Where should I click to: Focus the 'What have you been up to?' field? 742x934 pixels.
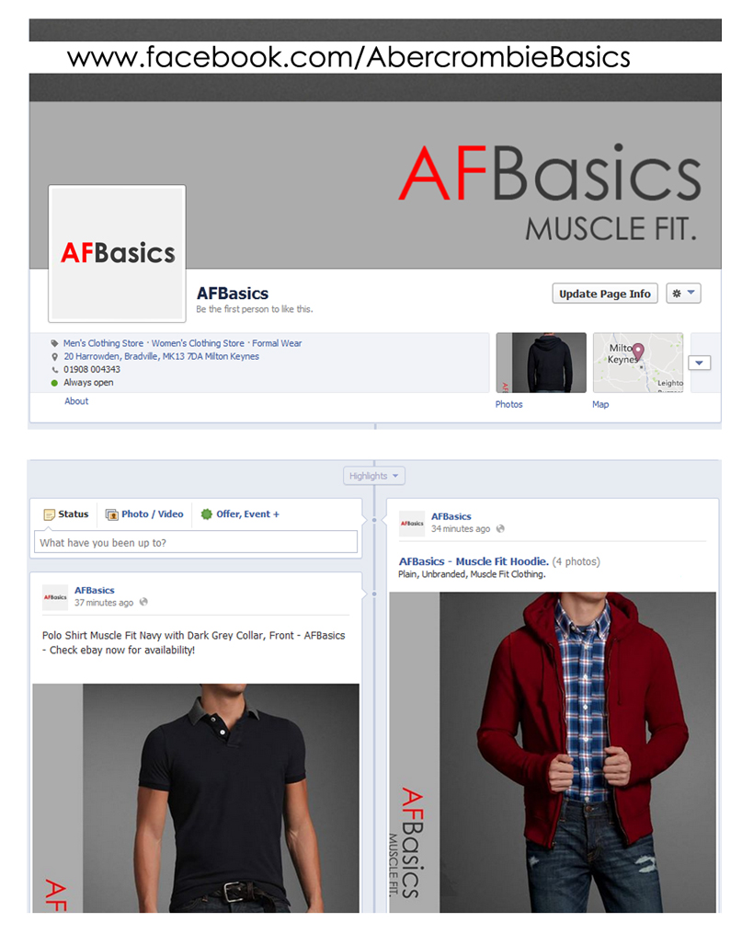point(196,543)
